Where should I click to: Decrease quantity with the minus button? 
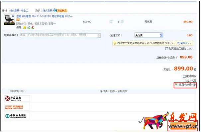tap(111, 22)
